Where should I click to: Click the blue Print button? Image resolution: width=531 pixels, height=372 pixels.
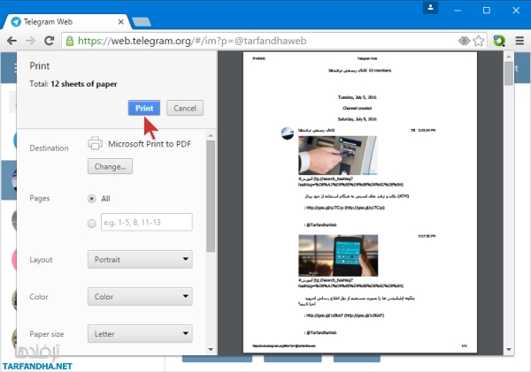pos(144,108)
